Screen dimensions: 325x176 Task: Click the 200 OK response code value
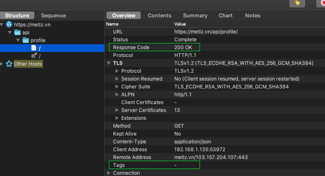click(x=183, y=48)
